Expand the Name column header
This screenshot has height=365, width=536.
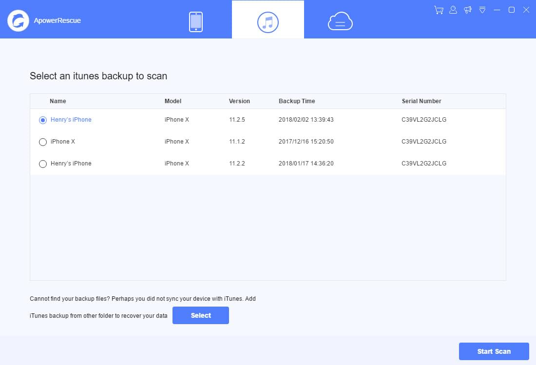coord(57,101)
